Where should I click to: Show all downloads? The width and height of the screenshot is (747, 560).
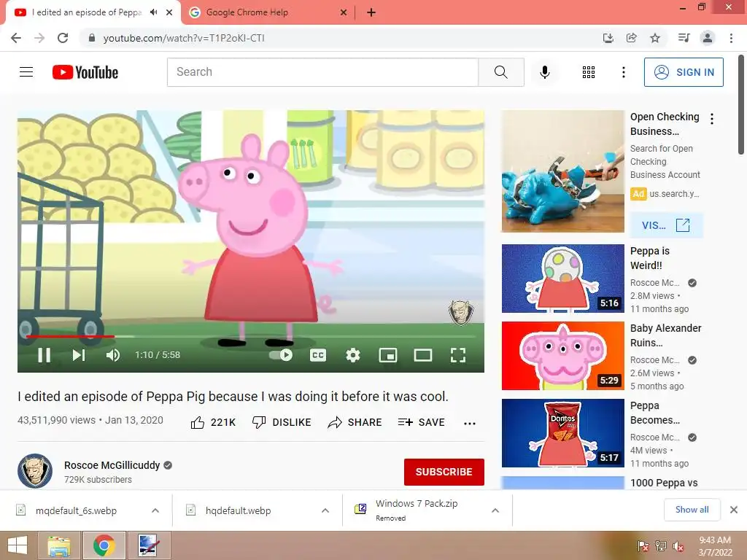click(x=692, y=510)
